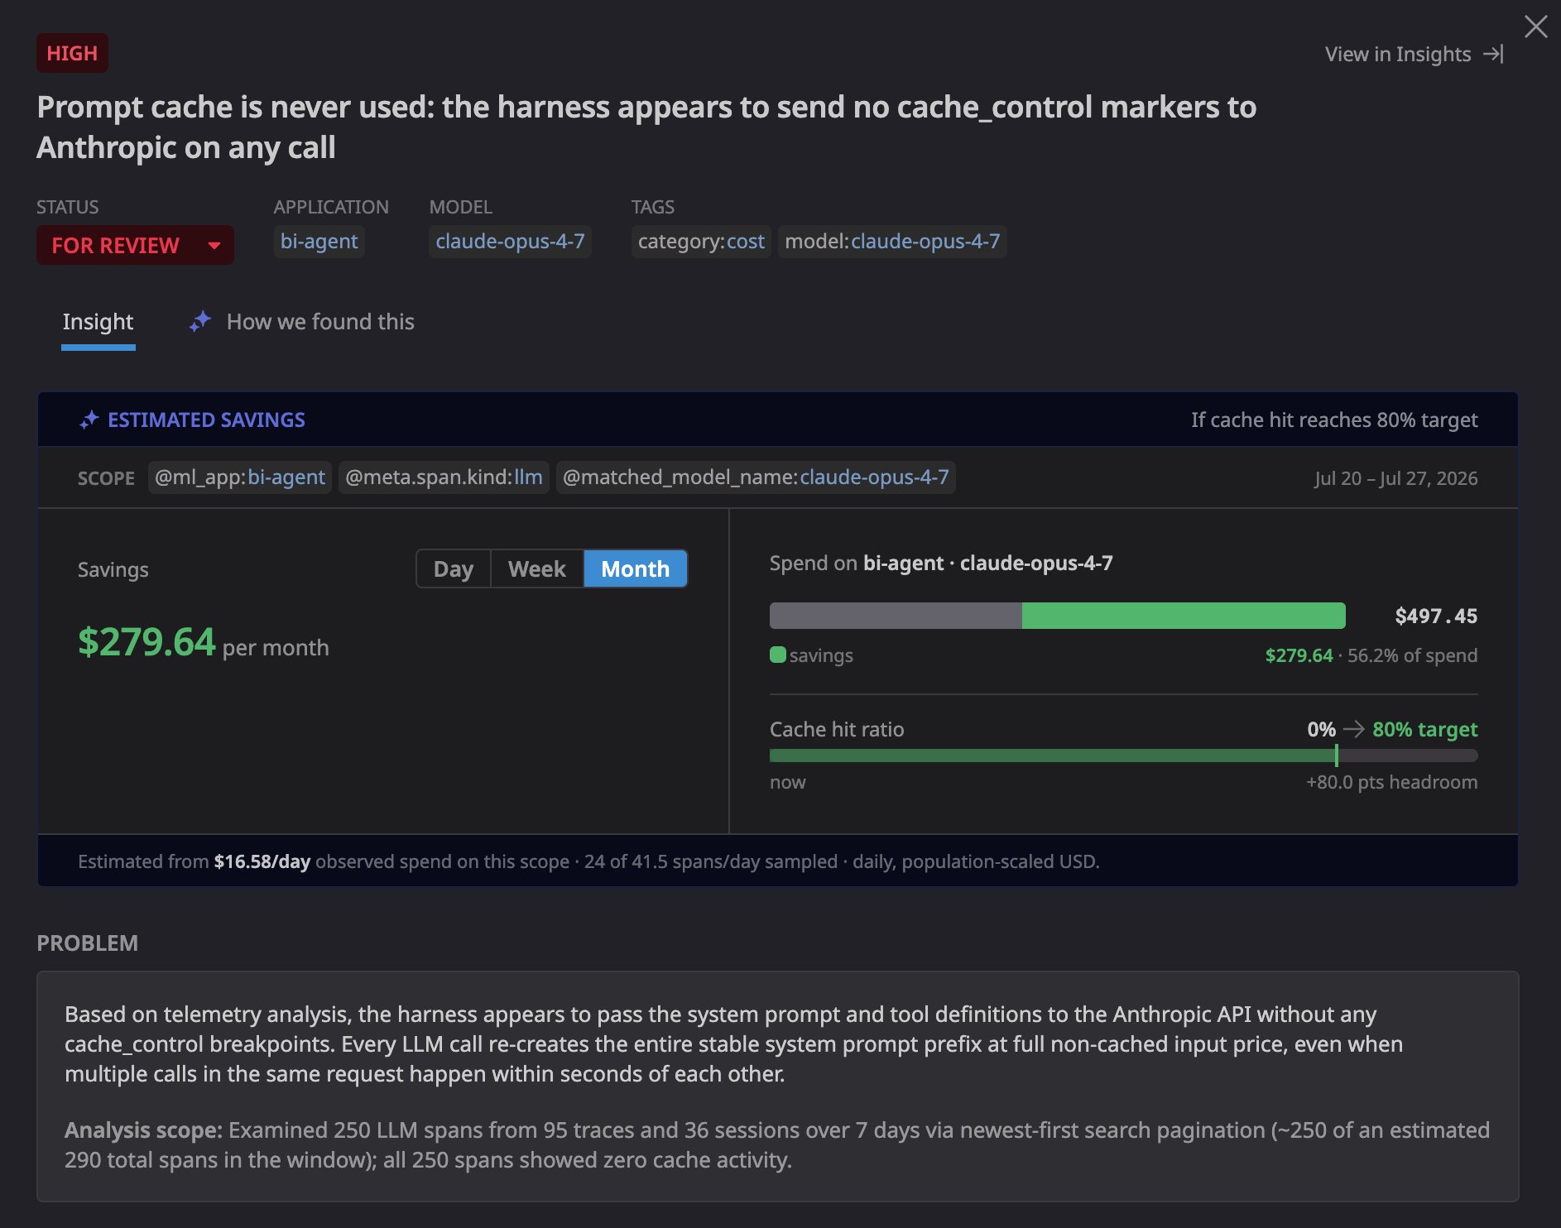Click the Analysis scope paragraph

tap(777, 1145)
